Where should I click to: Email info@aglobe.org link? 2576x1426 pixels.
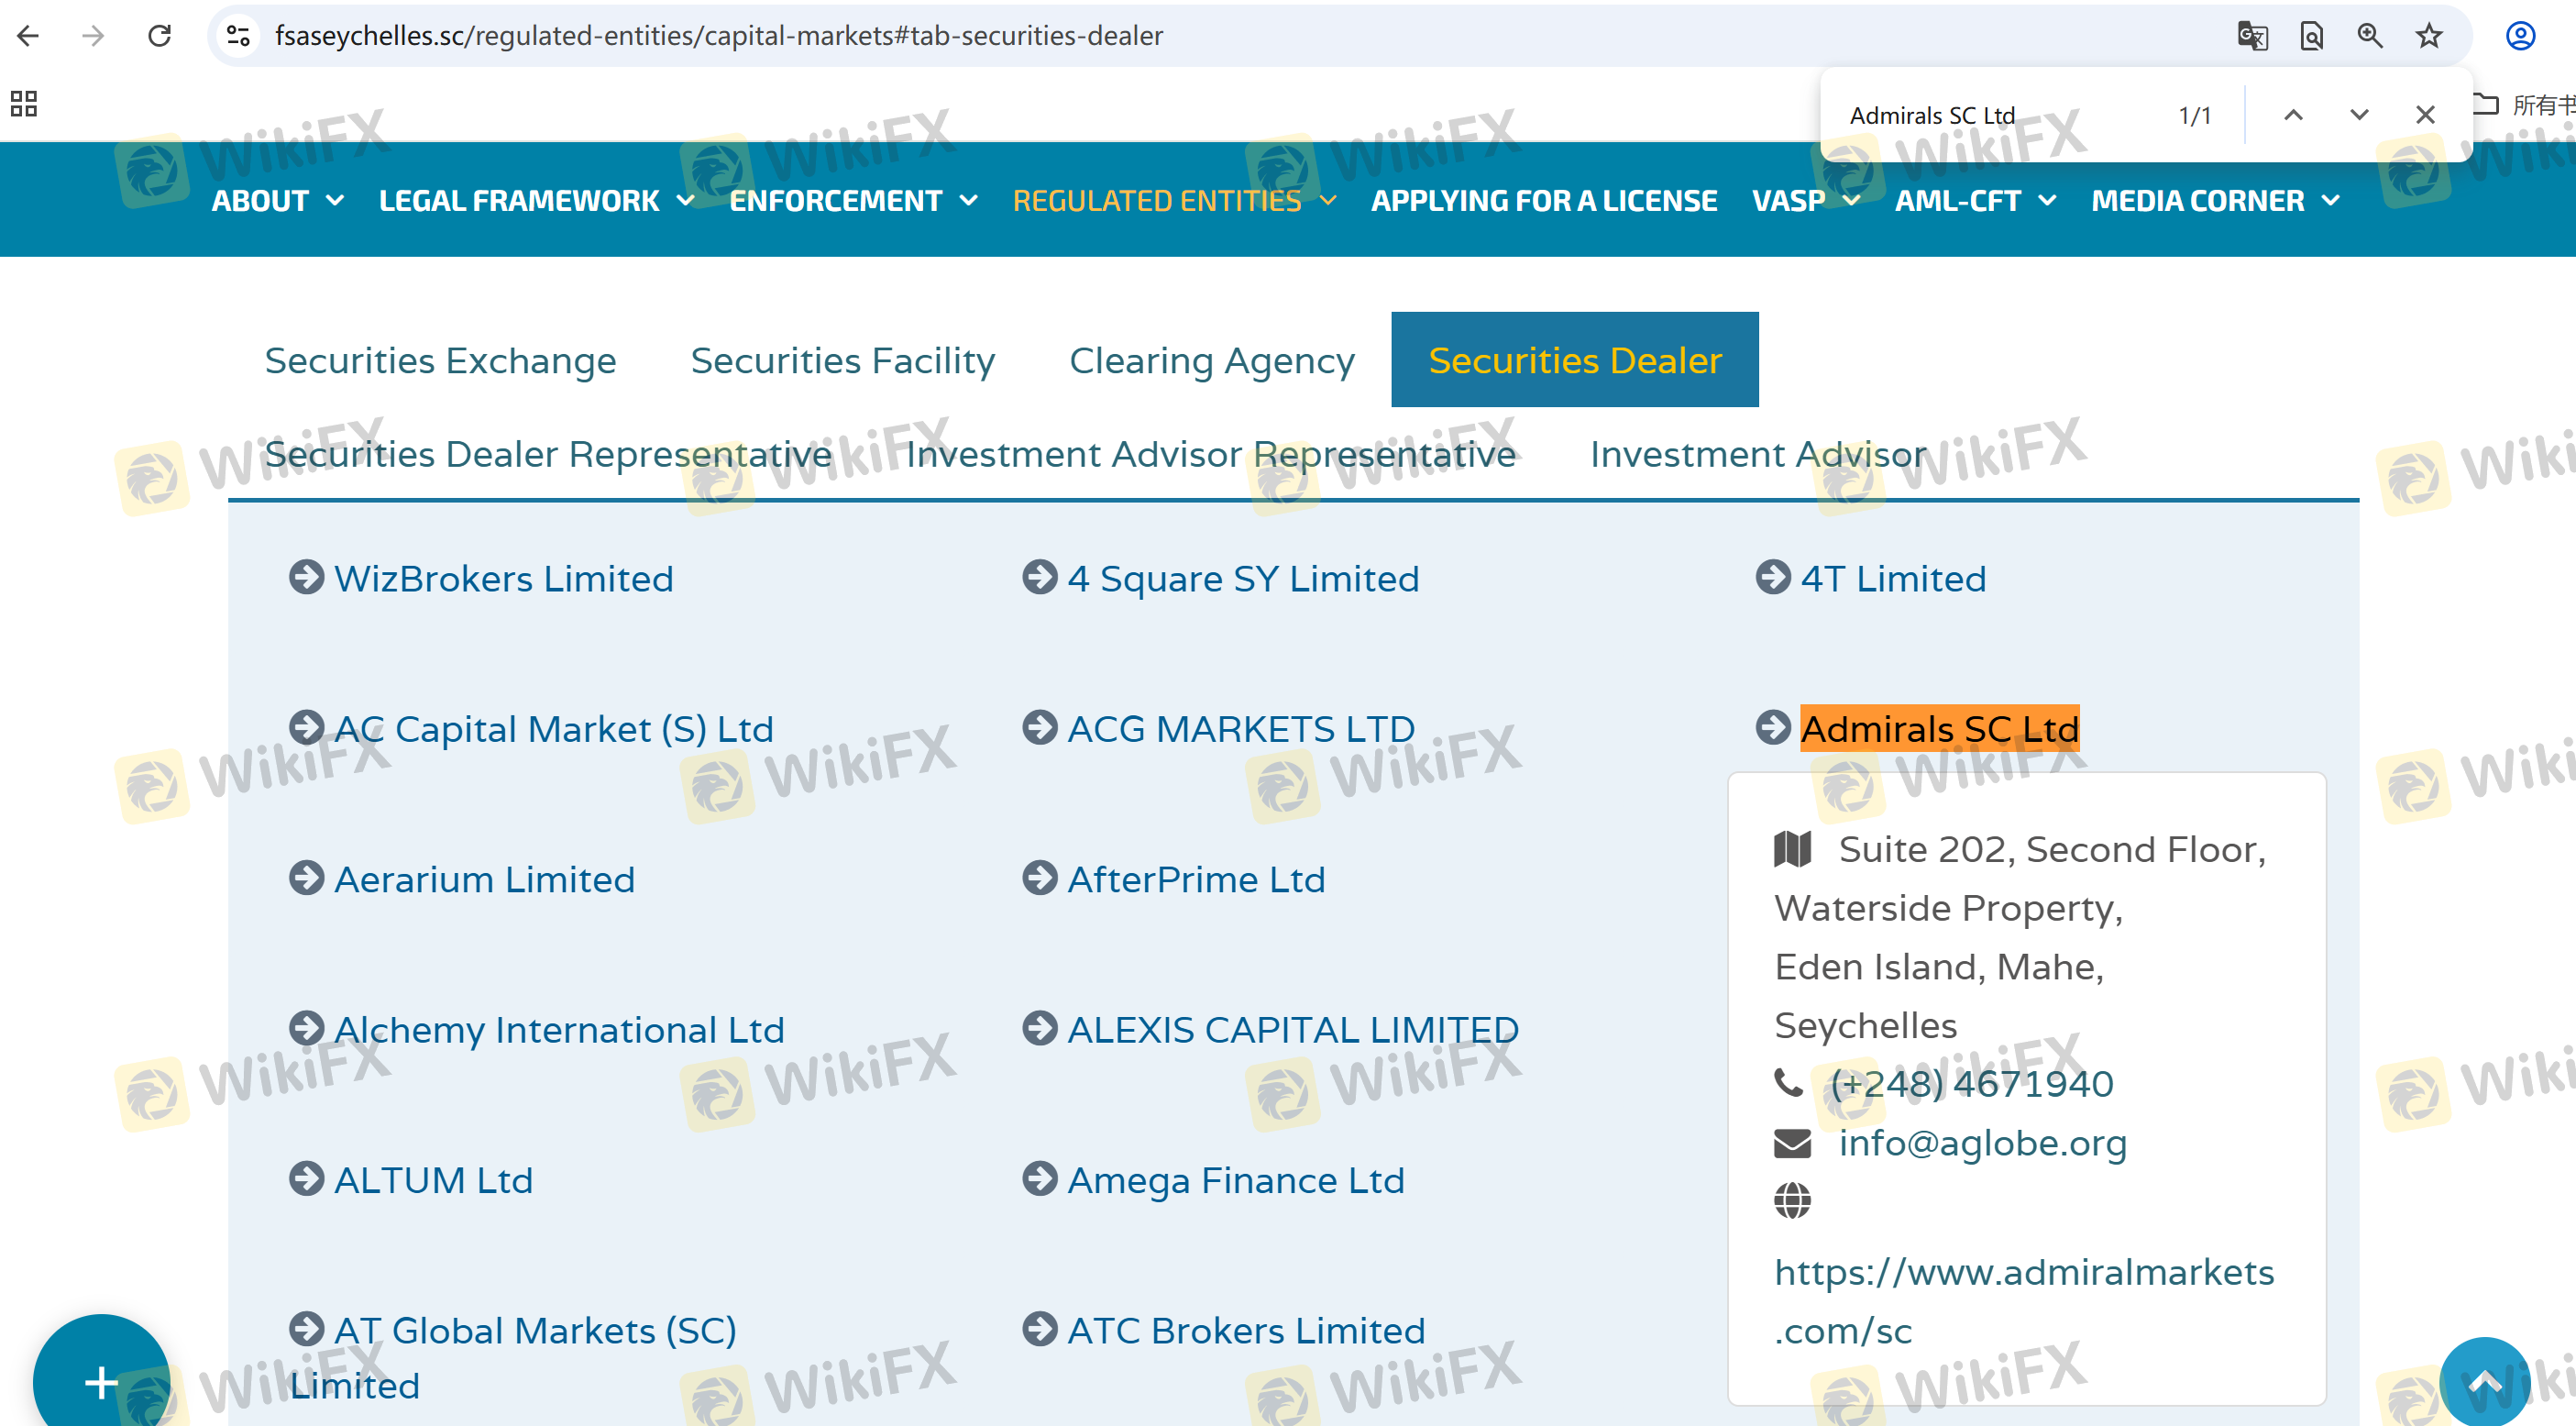1982,1143
